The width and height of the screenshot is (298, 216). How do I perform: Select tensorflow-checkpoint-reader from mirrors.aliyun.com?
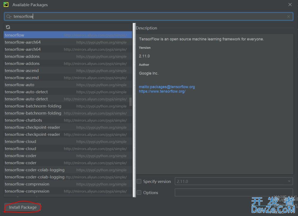68,134
